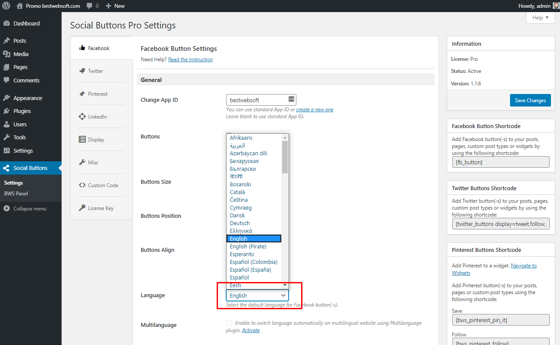Image resolution: width=560 pixels, height=345 pixels.
Task: Open the Pinterest settings tab
Action: pos(102,94)
